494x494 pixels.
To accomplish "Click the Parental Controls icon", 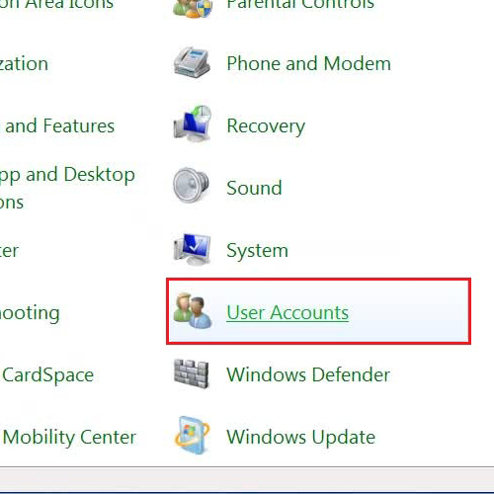I will click(x=193, y=8).
